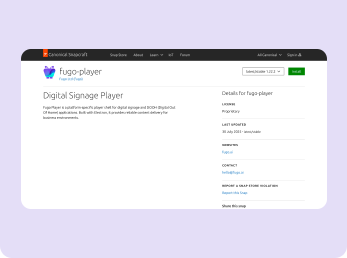Open the Fugo Ltd (fugo) publisher link

pyautogui.click(x=71, y=79)
